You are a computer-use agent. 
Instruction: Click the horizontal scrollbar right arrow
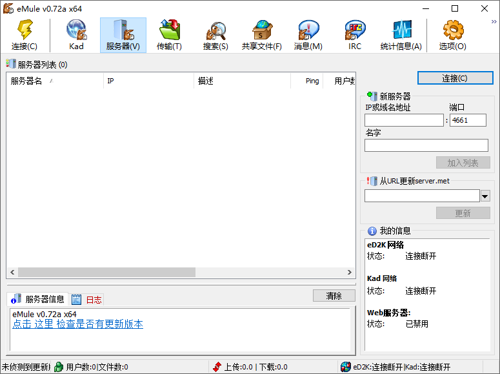click(350, 272)
